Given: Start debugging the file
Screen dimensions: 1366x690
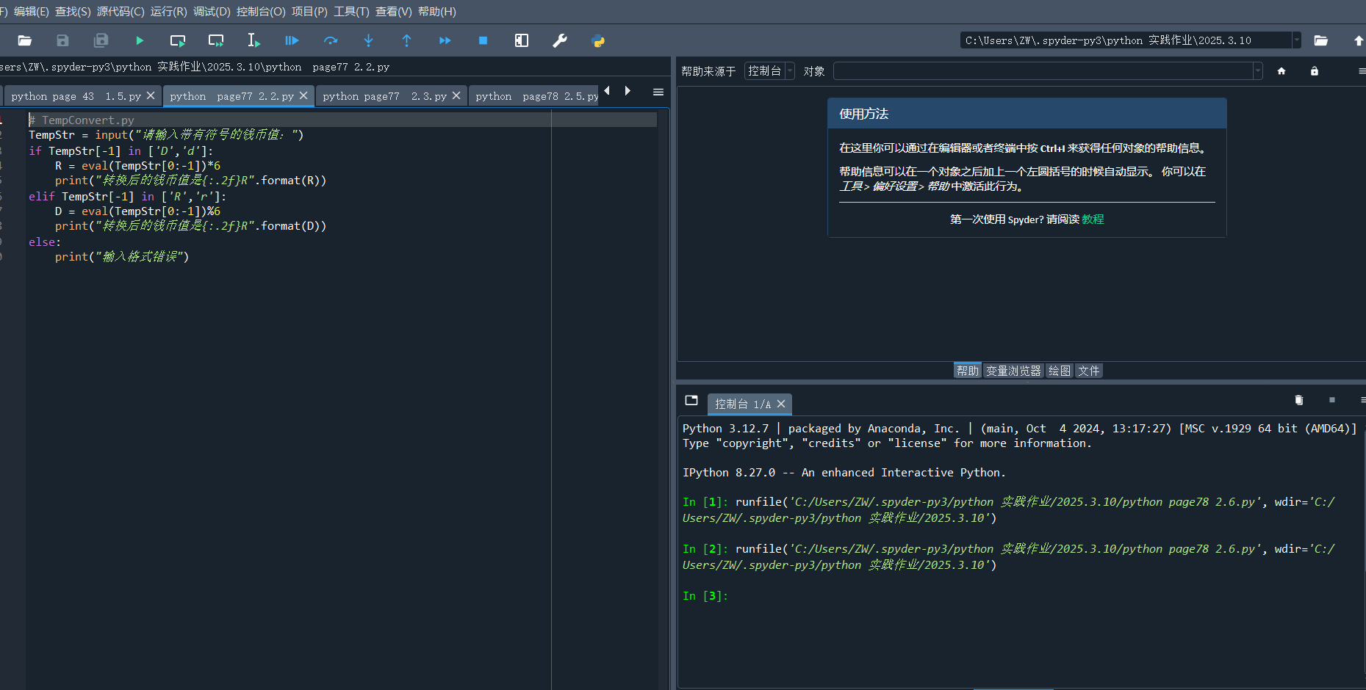Looking at the screenshot, I should (x=292, y=40).
